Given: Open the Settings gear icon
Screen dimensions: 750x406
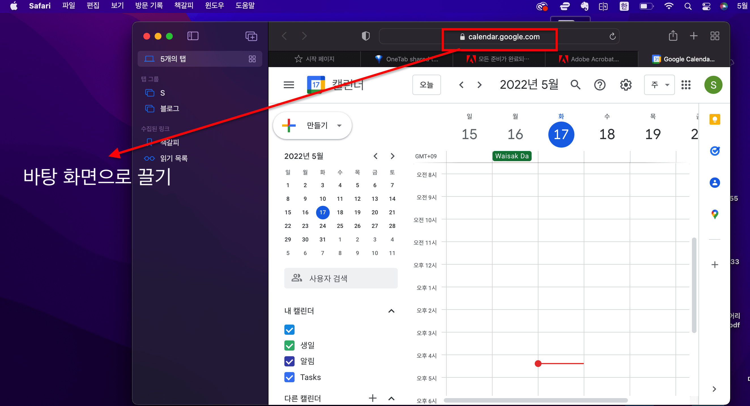Looking at the screenshot, I should (625, 85).
